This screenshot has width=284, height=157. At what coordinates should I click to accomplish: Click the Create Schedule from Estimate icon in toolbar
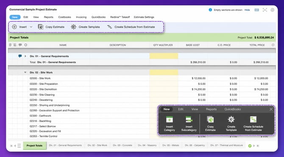click(110, 27)
